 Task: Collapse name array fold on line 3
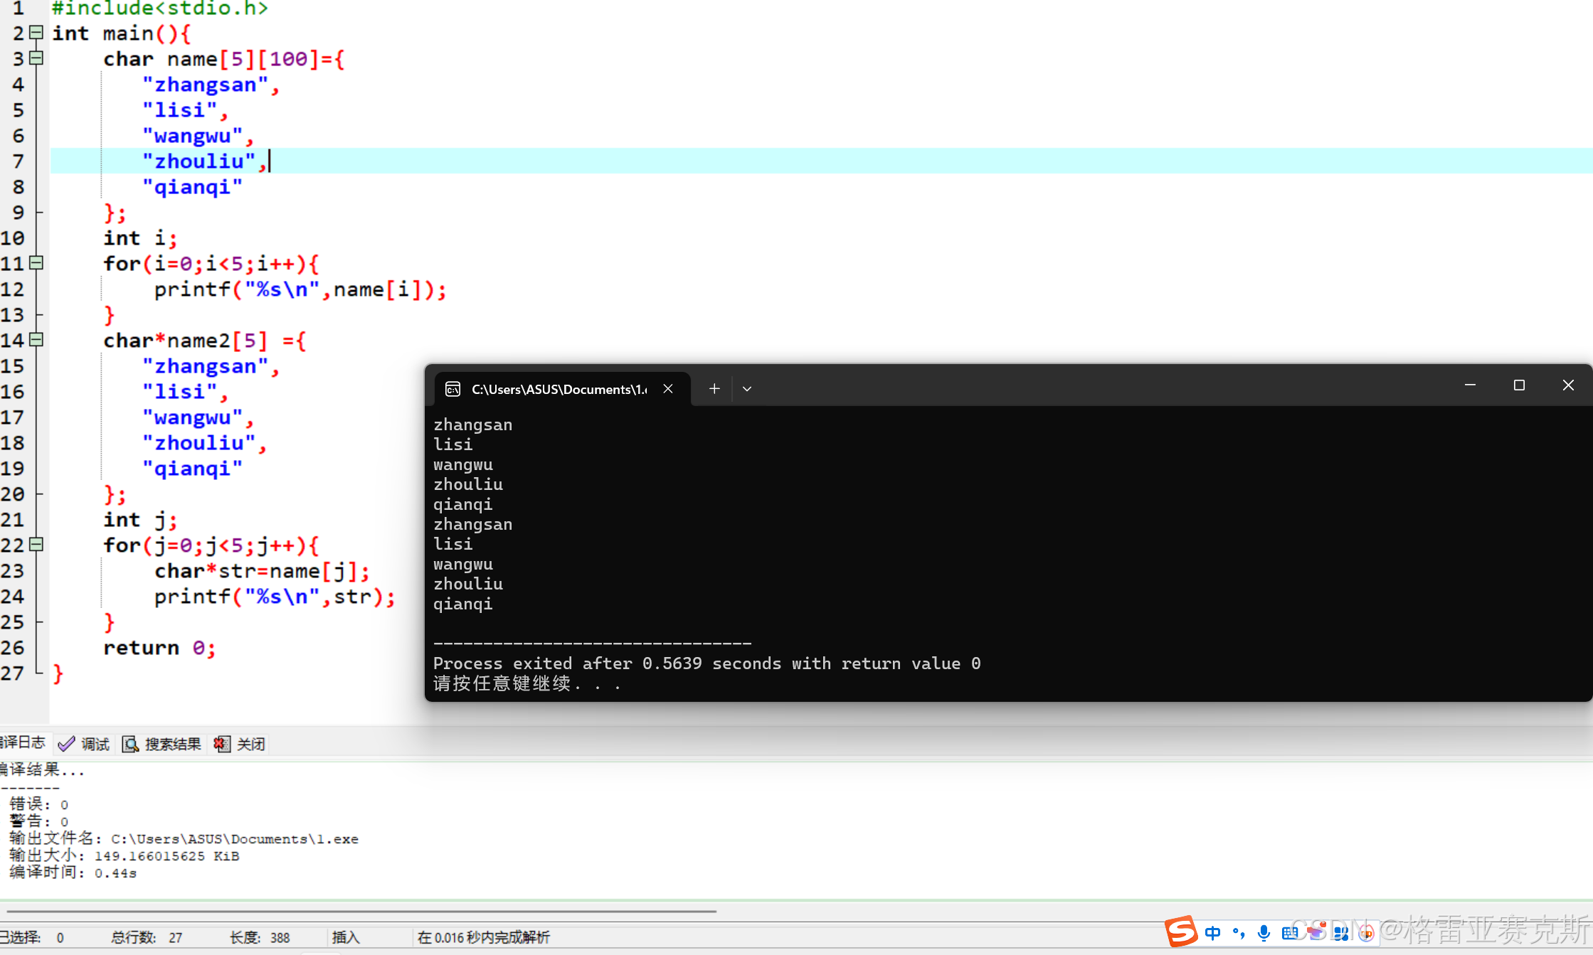[36, 58]
